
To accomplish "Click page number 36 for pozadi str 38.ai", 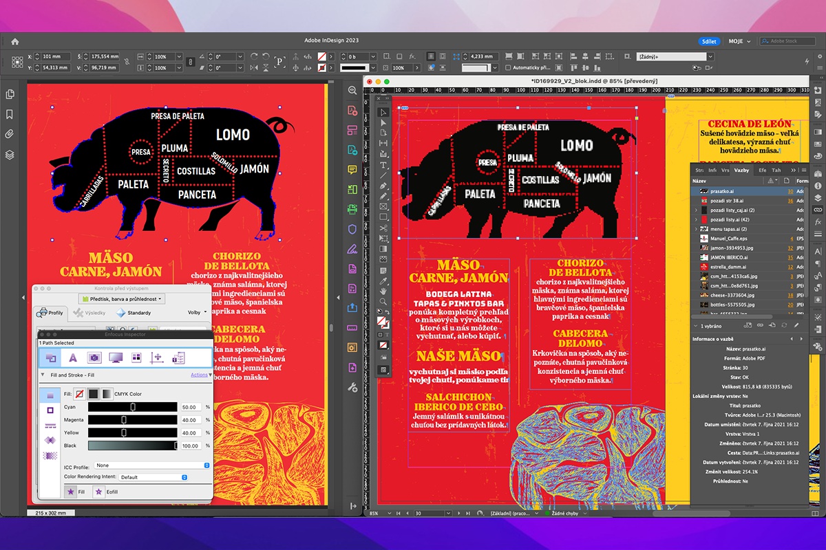I will (x=790, y=201).
